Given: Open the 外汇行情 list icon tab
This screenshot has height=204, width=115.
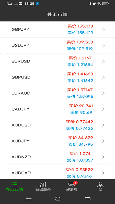Looking at the screenshot, I should tap(14, 184).
